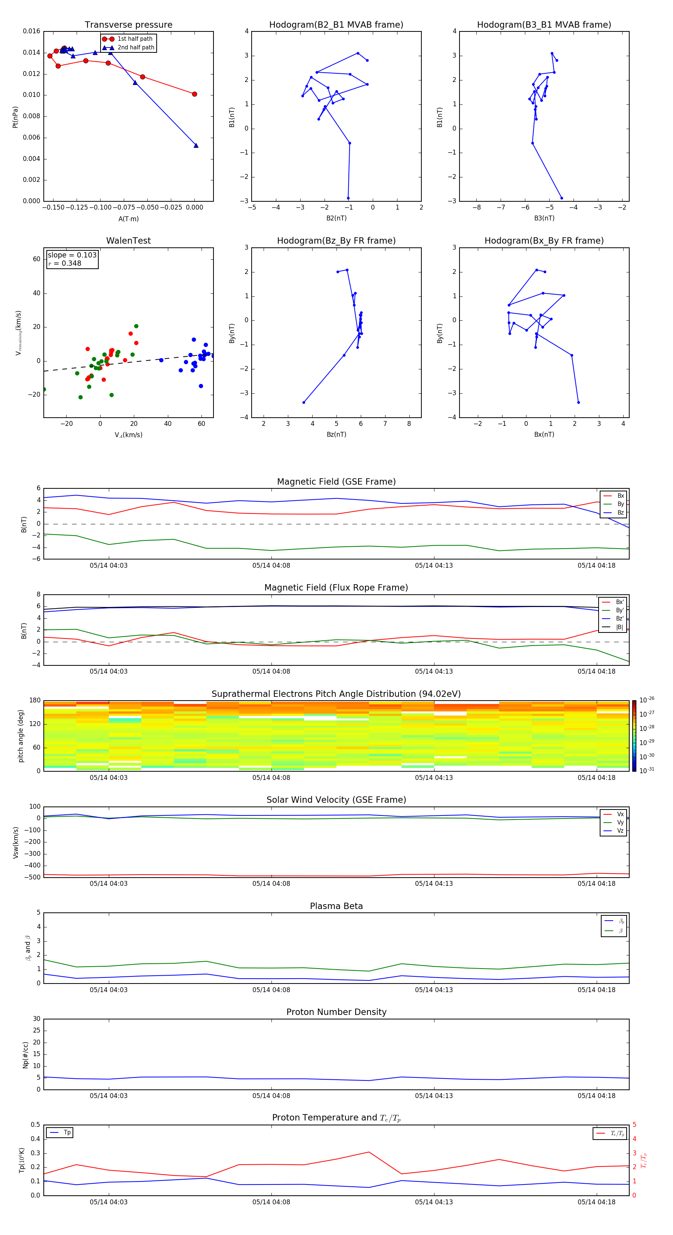Click the 'Magnetic Field (GSE Frame)' title
The image size is (673, 1235).
coord(336,482)
